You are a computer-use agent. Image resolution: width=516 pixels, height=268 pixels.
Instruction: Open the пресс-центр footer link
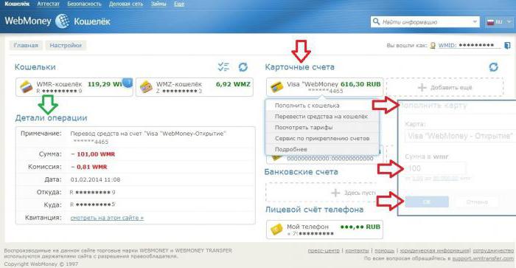click(324, 251)
